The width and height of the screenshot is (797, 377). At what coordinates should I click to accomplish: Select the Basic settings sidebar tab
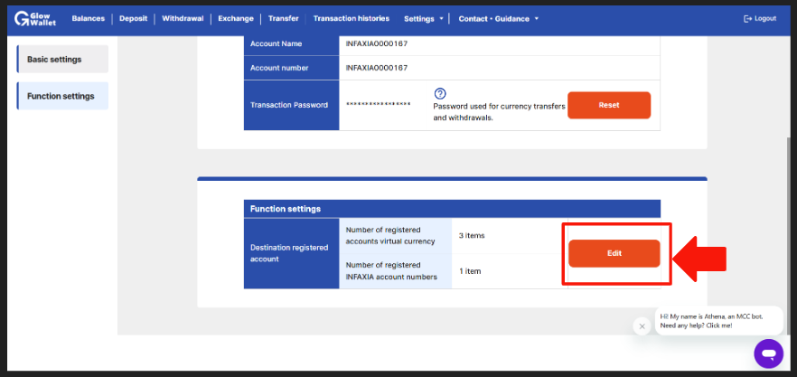click(62, 59)
